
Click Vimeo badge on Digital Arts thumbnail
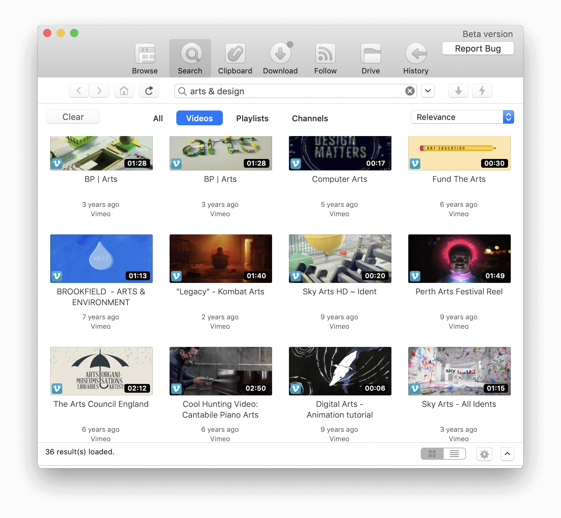point(296,389)
